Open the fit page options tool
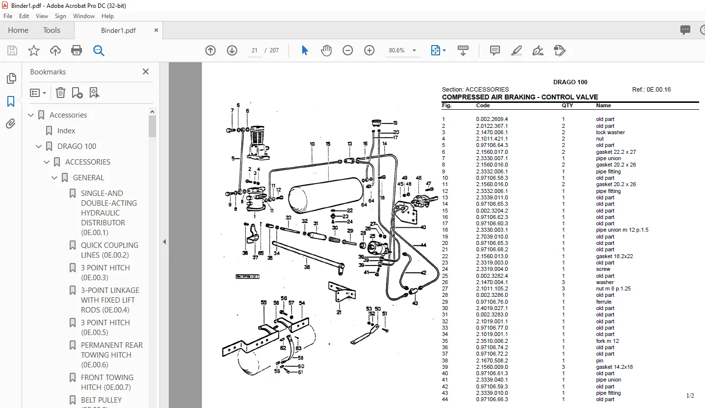 coord(438,50)
